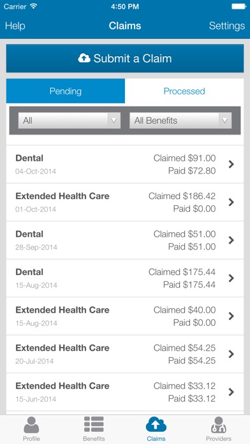Viewport: 250px width, 444px height.
Task: Expand the All filter dropdown
Action: click(x=70, y=121)
